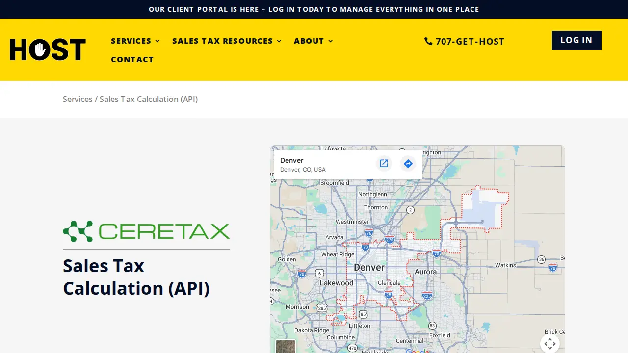Click the Morrison label on the map

pyautogui.click(x=297, y=307)
